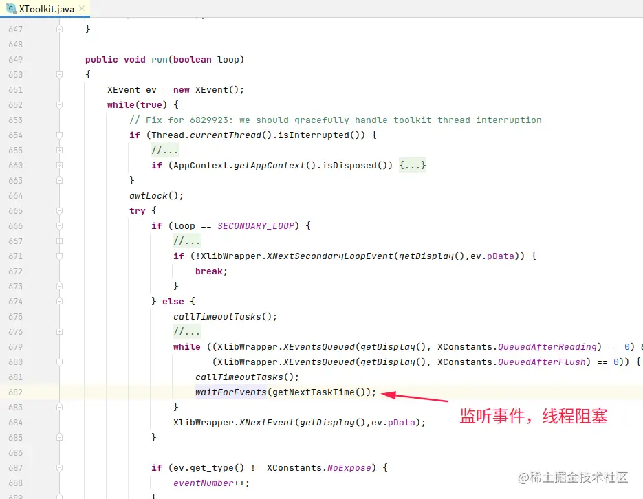Click 'eventNumber++' on line 688
Viewport: 643px width, 499px height.
click(208, 483)
